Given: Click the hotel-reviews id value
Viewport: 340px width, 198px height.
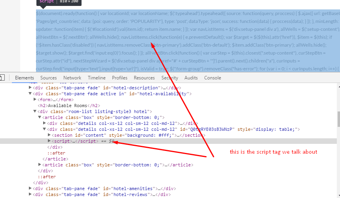Looking at the screenshot, I should (130, 194).
